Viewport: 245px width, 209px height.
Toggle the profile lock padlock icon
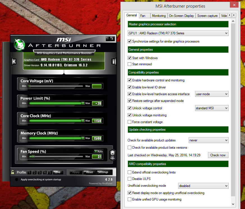pyautogui.click(x=13, y=172)
